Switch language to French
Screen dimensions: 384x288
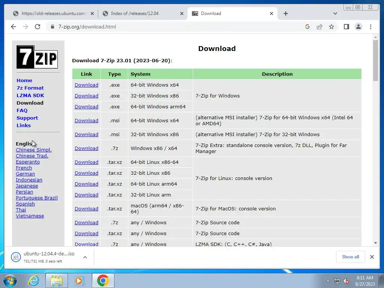[24, 168]
